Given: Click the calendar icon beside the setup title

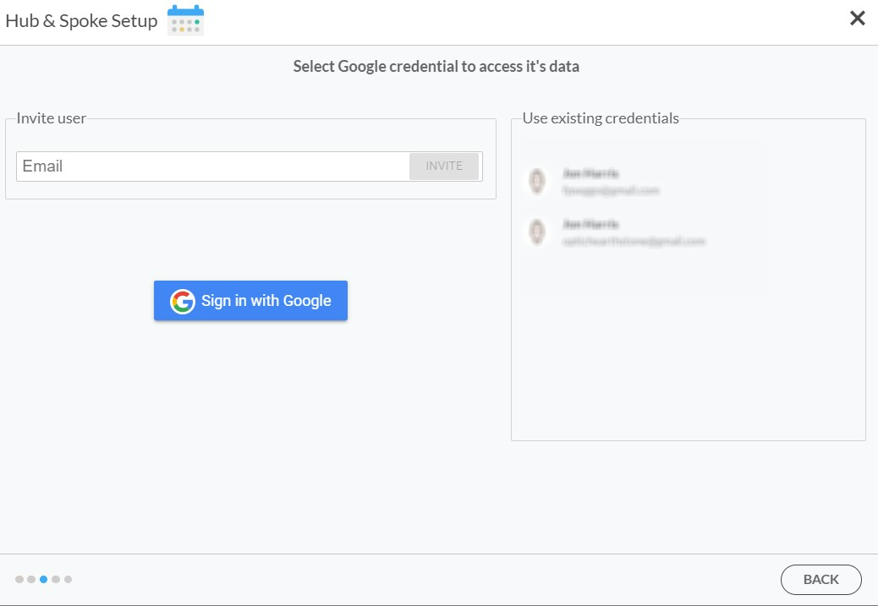Looking at the screenshot, I should coord(185,20).
